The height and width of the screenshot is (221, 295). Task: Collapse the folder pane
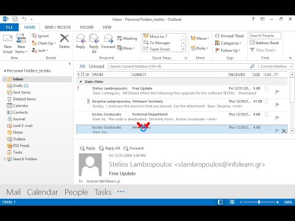coord(69,64)
